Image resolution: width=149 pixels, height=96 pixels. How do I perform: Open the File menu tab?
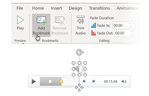pyautogui.click(x=20, y=8)
